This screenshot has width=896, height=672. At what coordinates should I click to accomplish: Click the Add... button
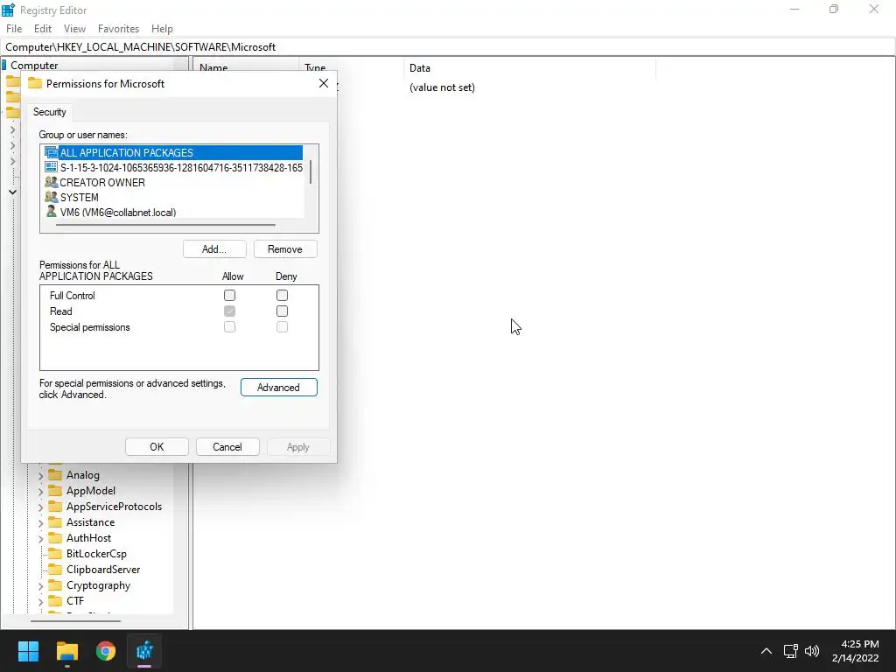point(214,249)
